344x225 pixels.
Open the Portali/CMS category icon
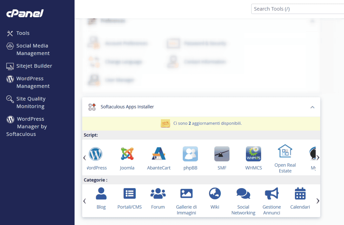129,194
